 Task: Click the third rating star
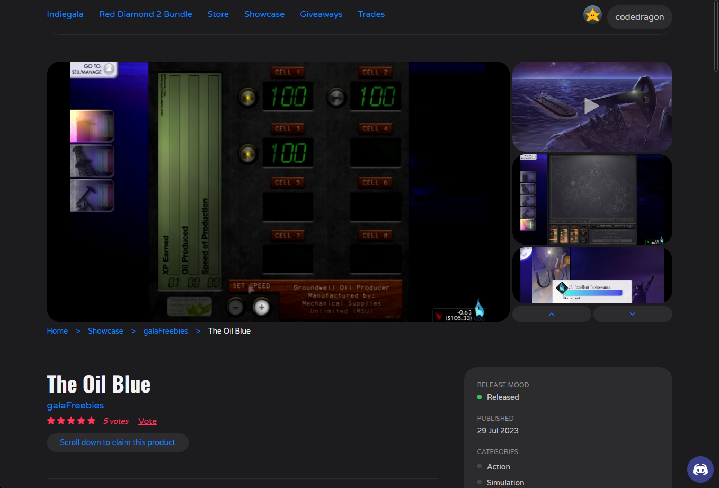click(x=71, y=421)
